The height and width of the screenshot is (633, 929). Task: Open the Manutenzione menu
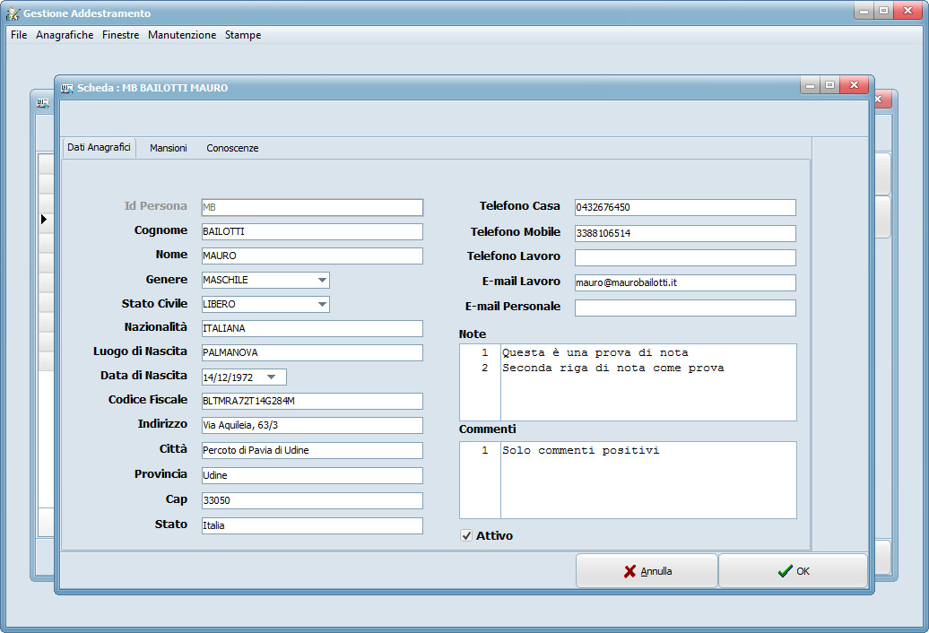point(182,35)
